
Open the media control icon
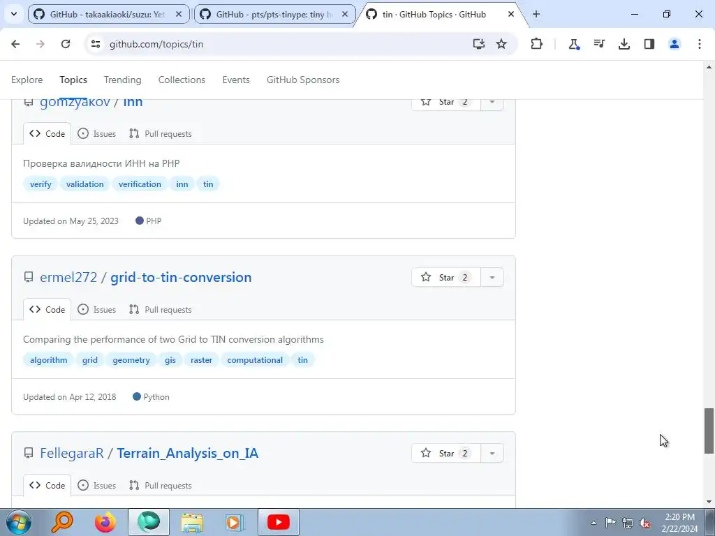tap(598, 44)
